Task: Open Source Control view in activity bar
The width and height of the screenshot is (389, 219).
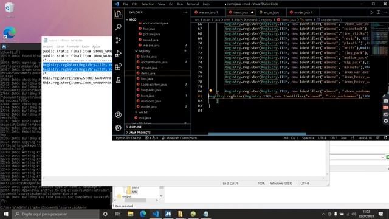Action: pos(119,40)
